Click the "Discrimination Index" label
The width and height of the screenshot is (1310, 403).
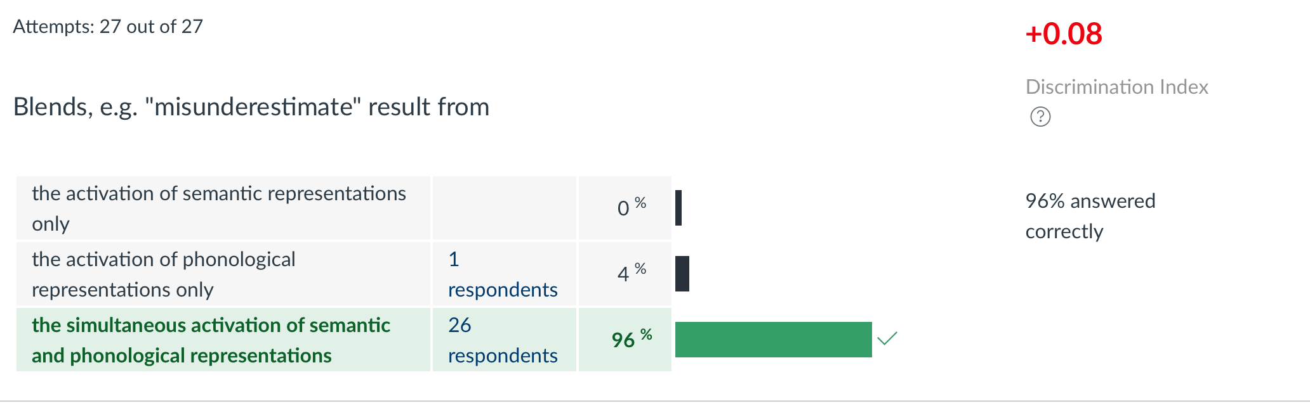point(1116,87)
